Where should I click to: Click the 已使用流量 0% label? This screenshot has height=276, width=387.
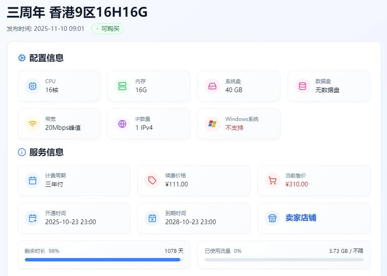tap(223, 251)
